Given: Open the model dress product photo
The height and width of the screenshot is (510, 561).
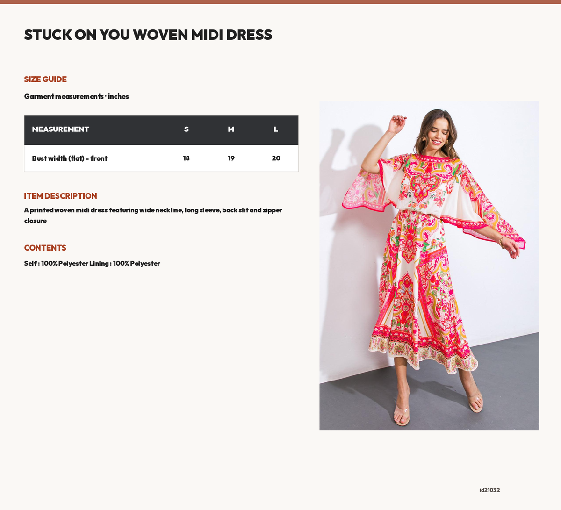Looking at the screenshot, I should [x=429, y=266].
